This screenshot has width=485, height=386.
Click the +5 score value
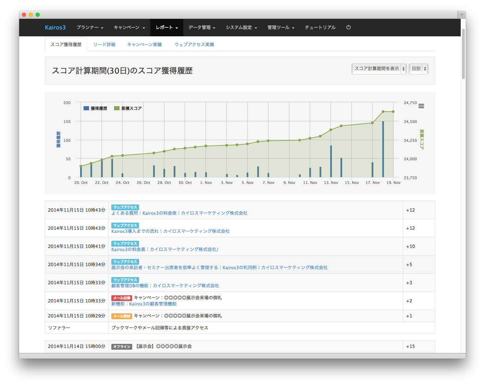click(409, 264)
